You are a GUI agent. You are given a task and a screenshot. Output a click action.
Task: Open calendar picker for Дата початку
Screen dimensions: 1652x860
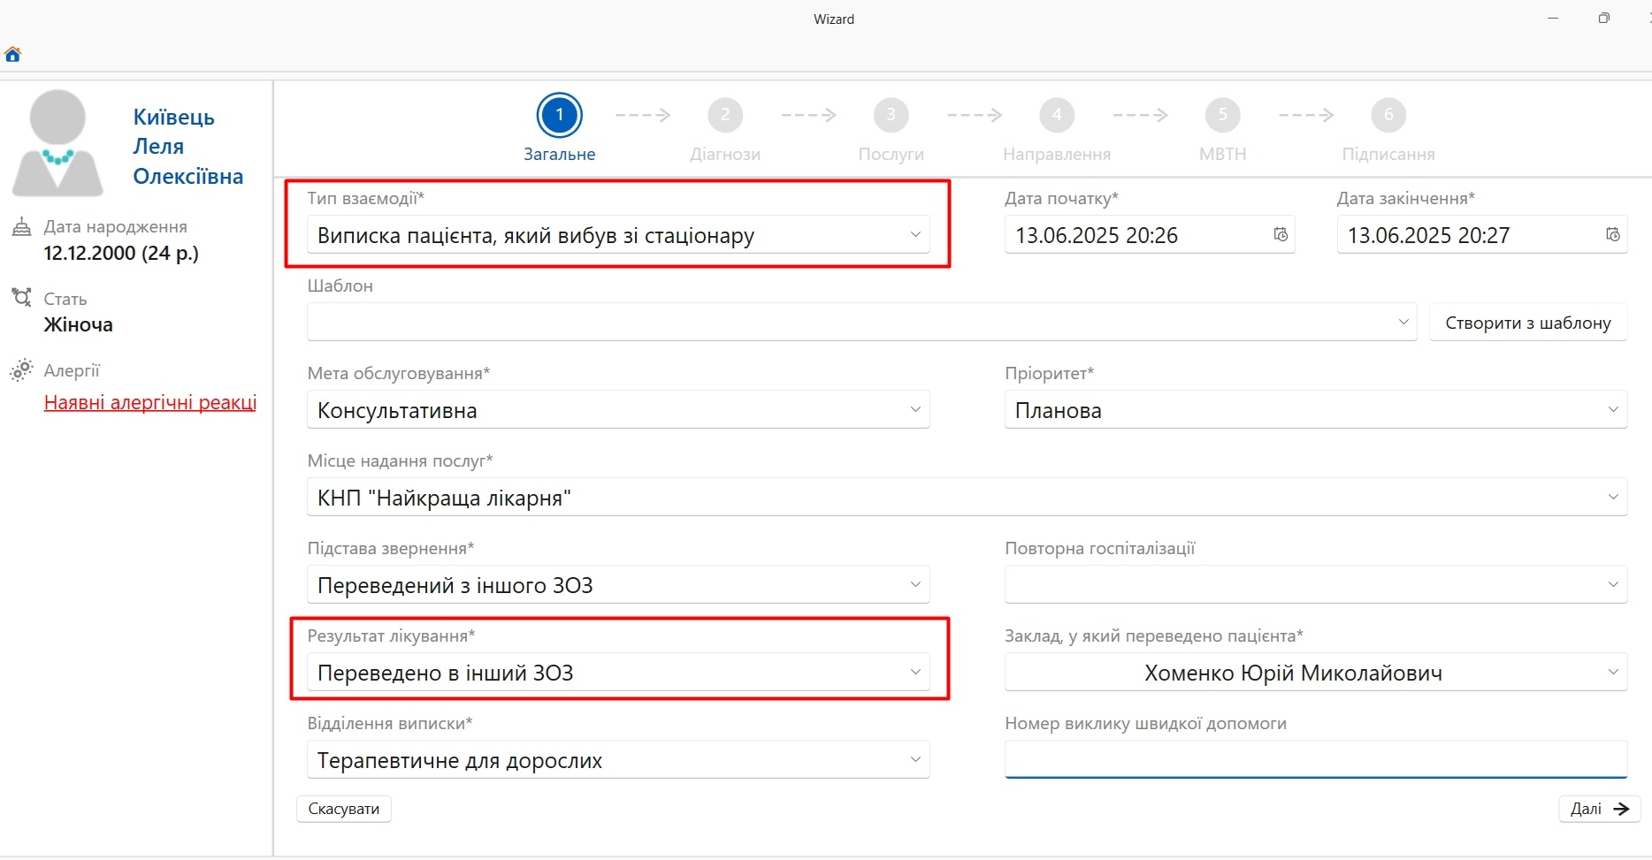1280,235
